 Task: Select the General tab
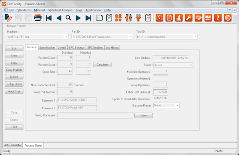point(31,47)
